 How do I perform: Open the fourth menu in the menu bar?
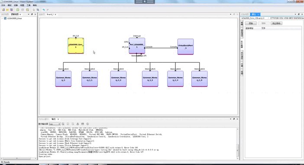click(22, 5)
